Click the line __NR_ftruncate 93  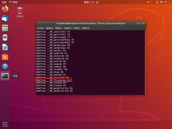[53, 80]
